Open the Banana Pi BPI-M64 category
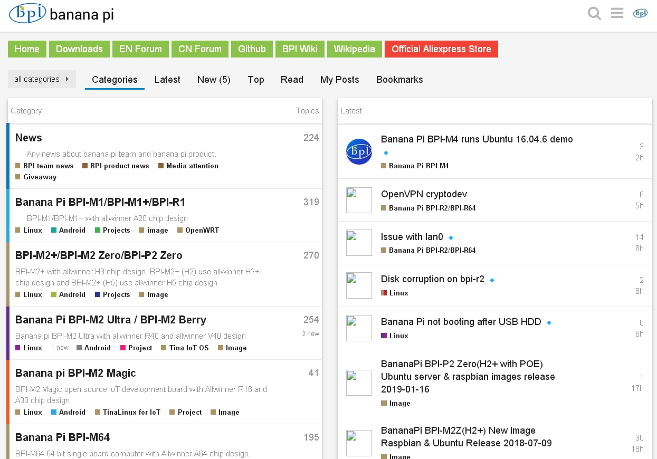Image resolution: width=657 pixels, height=459 pixels. [x=62, y=437]
